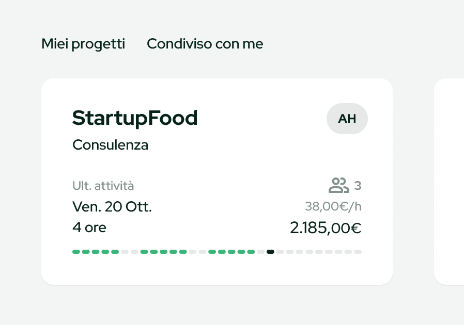Viewport: 464px width, 325px height.
Task: Click the team members people icon
Action: tap(338, 185)
